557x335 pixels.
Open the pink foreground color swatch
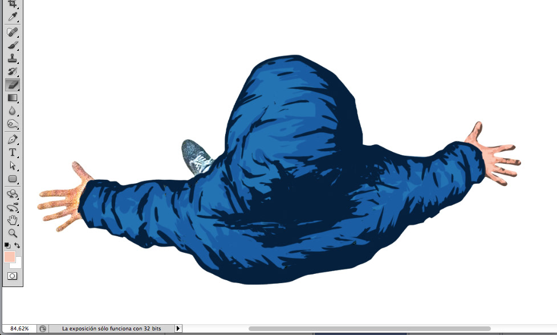tap(9, 257)
